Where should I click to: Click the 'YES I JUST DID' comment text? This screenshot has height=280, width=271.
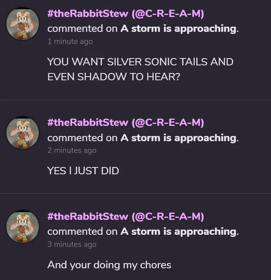[83, 171]
